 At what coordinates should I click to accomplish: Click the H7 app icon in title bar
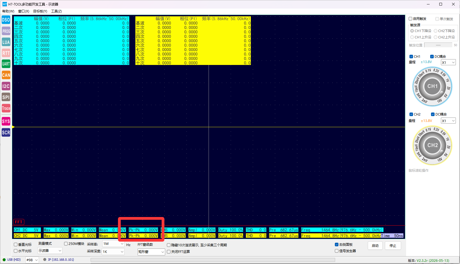click(5, 4)
